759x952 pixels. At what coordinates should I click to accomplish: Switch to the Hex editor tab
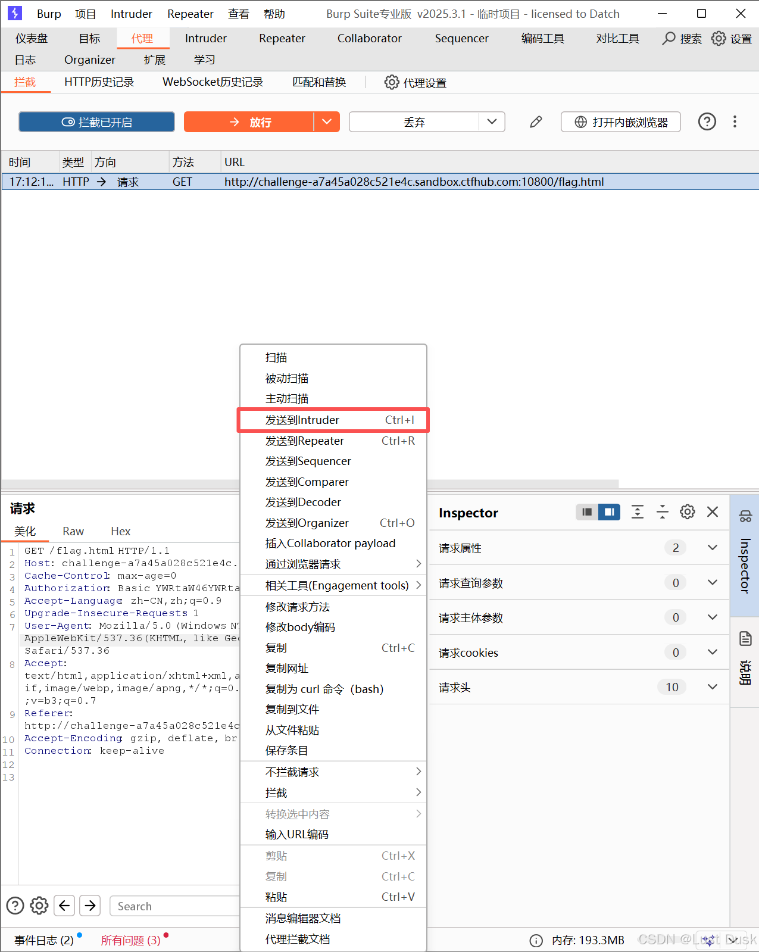pos(120,531)
